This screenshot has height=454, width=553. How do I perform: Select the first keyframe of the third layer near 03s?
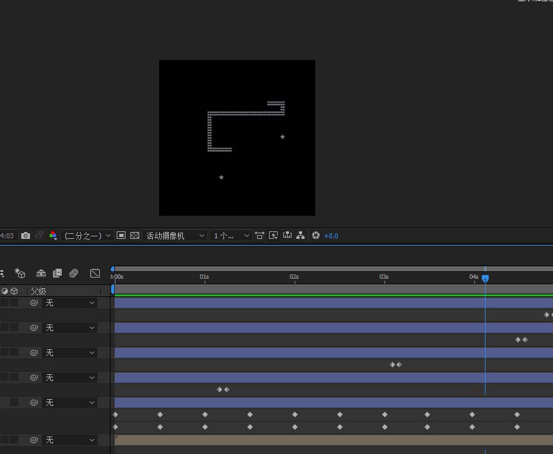[x=392, y=364]
